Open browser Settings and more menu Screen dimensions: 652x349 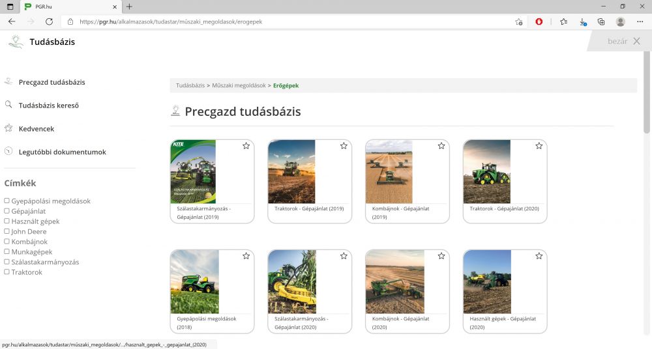point(640,21)
